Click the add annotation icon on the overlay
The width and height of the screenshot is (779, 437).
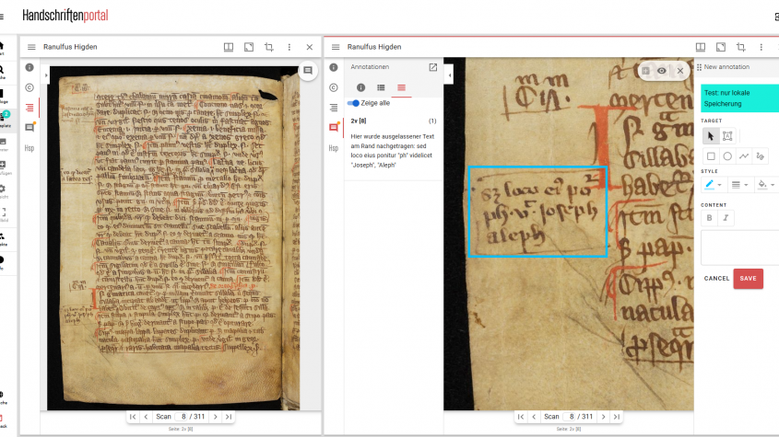click(x=645, y=71)
